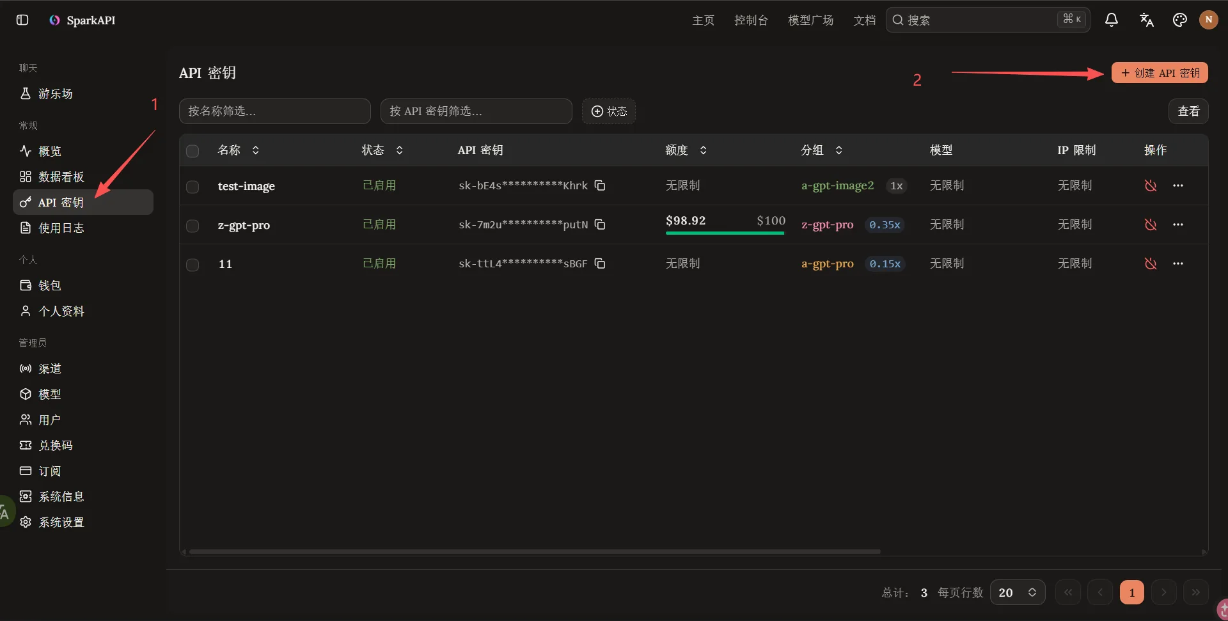Screen dimensions: 1228x621
Task: Sort by 状态 column
Action: pos(382,150)
